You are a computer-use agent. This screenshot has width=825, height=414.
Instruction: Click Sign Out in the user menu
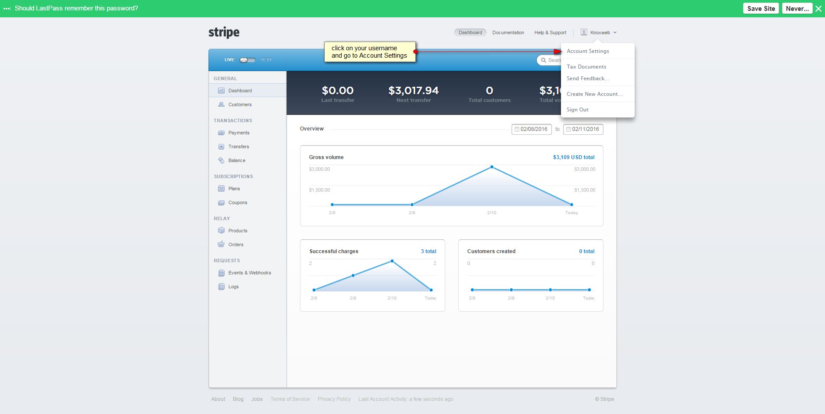577,110
